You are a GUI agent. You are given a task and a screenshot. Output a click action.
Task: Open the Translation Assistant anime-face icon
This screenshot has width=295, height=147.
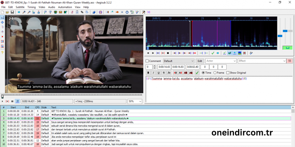point(101,12)
